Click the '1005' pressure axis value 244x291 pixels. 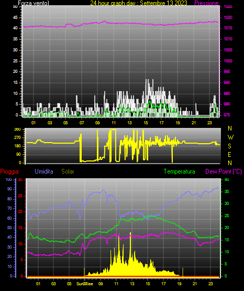click(x=228, y=50)
